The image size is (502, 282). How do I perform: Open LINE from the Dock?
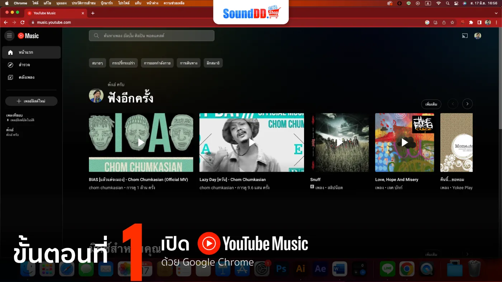pos(388,269)
